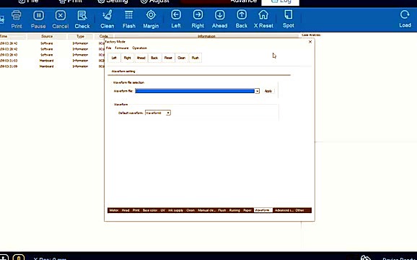417x260 pixels.
Task: Click the Clean icon in the blue toolbar
Action: point(107,19)
